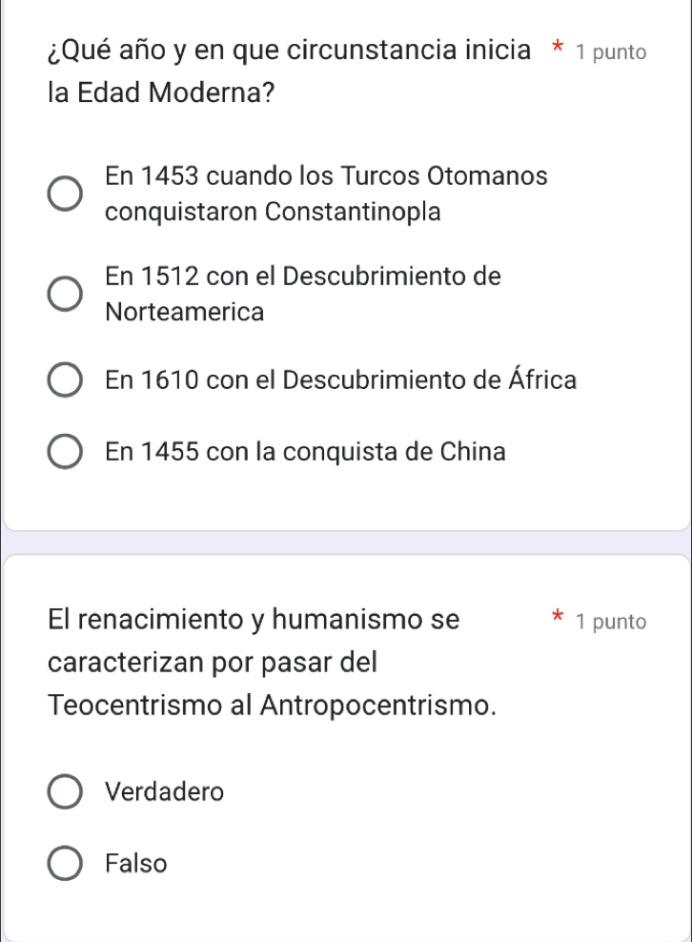Choose the radio circle beside 1512 Norteamerica
Image resolution: width=692 pixels, height=942 pixels.
click(x=65, y=294)
